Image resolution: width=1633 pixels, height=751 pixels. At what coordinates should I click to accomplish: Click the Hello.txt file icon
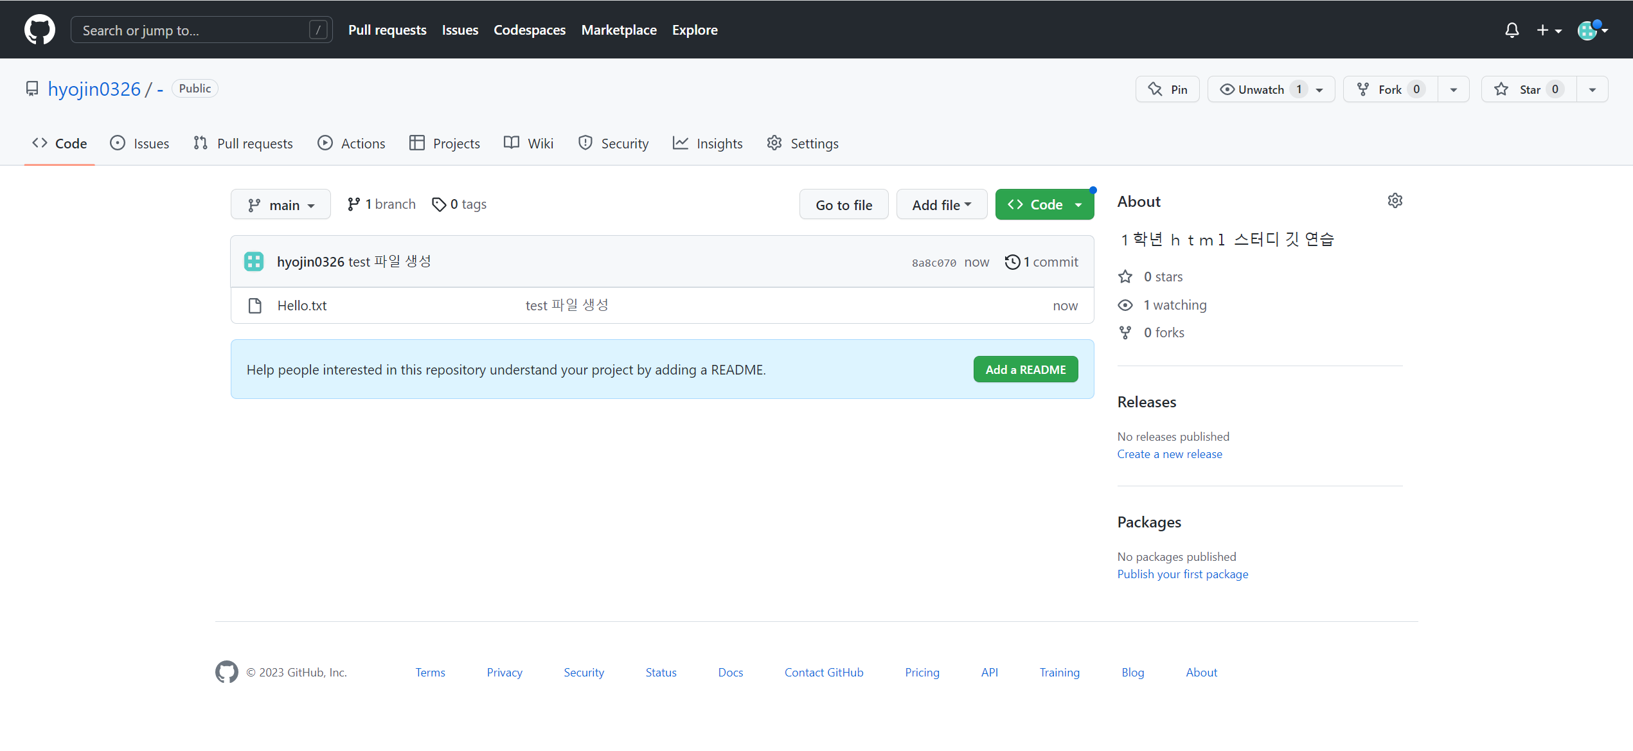(x=255, y=306)
